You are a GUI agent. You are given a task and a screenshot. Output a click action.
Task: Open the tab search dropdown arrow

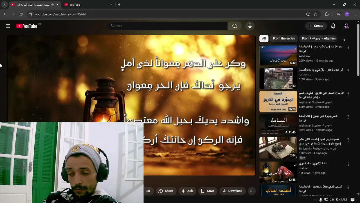pos(4,5)
